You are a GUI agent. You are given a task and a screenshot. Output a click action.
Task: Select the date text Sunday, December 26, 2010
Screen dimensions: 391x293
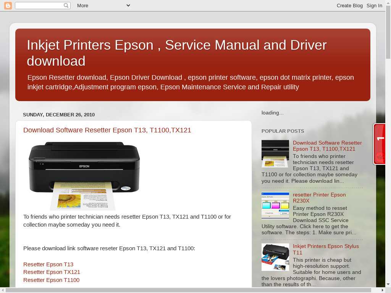click(x=59, y=114)
